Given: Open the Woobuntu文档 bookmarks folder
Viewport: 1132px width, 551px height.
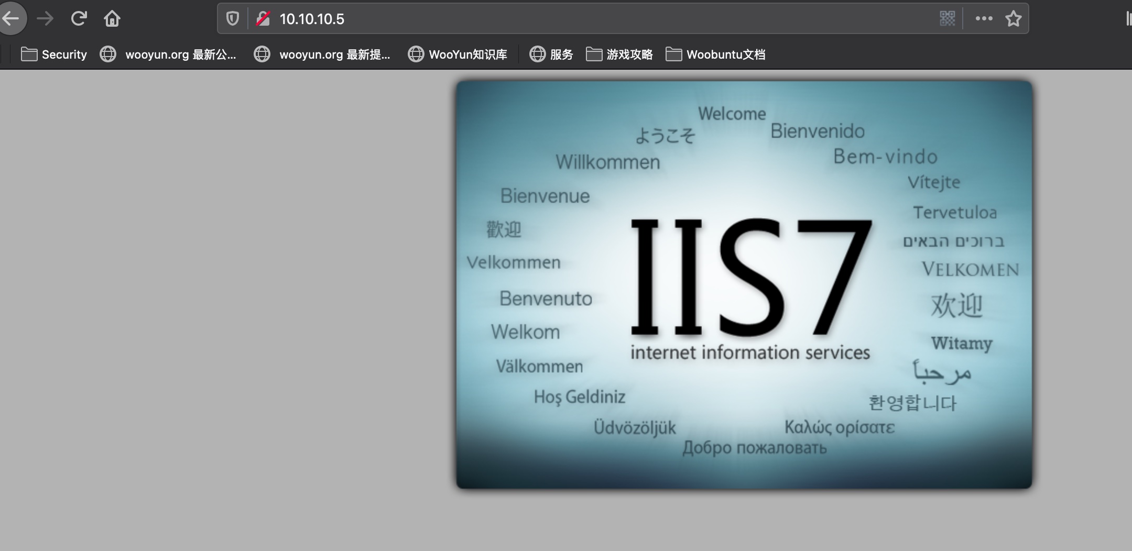Looking at the screenshot, I should (716, 54).
